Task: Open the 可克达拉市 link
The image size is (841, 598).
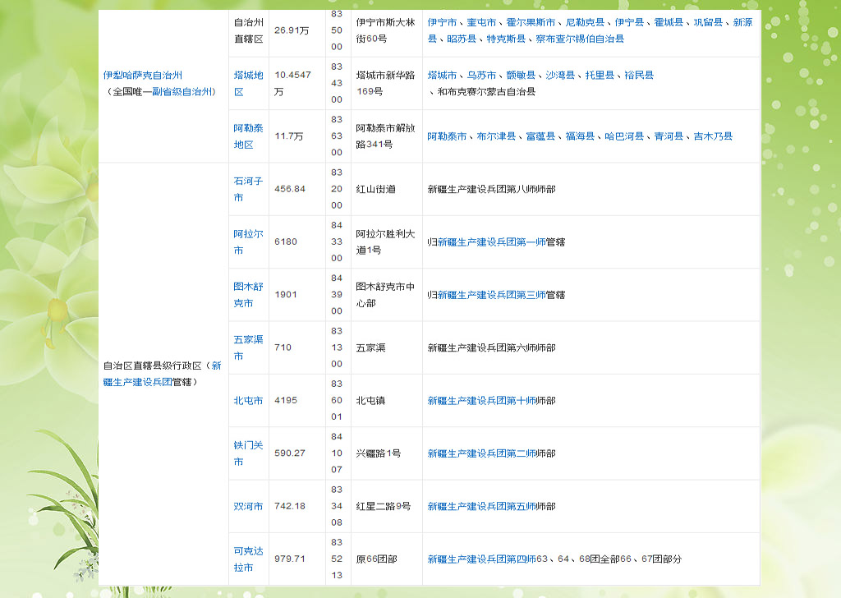Action: point(248,559)
